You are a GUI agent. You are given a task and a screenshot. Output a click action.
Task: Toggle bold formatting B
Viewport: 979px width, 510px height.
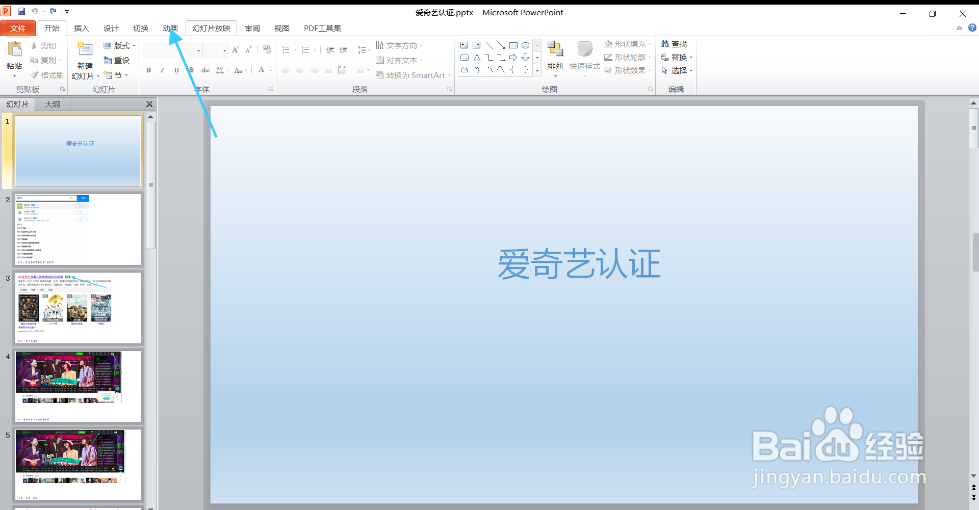coord(148,70)
